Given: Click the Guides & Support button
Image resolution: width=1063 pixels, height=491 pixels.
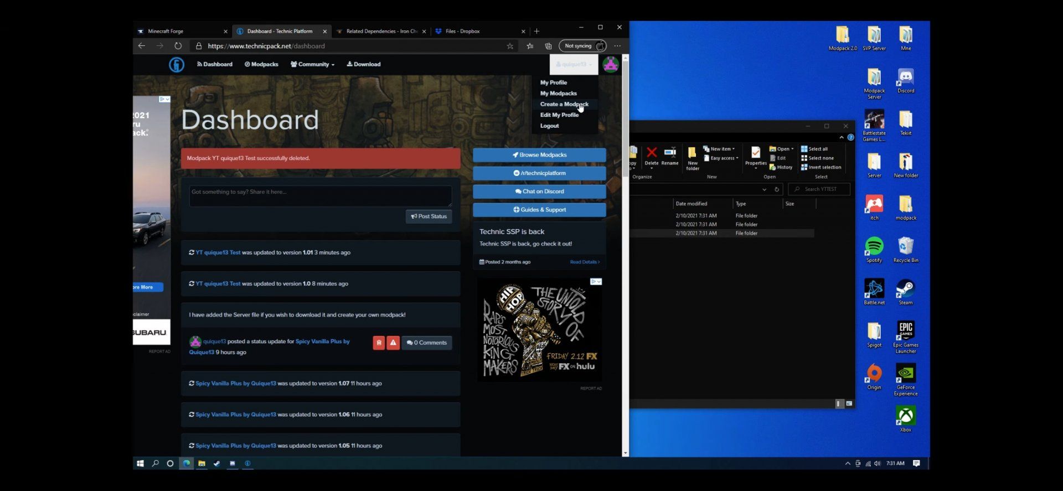Looking at the screenshot, I should (x=539, y=210).
